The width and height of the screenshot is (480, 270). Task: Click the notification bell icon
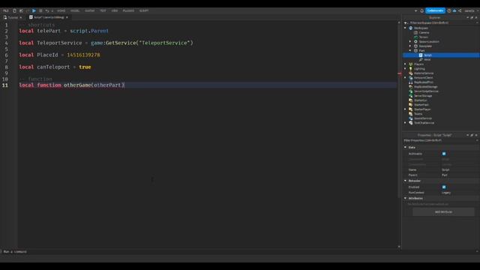(x=421, y=10)
